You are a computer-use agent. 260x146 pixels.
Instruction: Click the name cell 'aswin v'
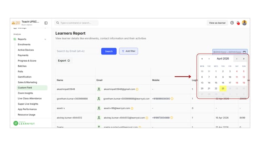(61, 108)
